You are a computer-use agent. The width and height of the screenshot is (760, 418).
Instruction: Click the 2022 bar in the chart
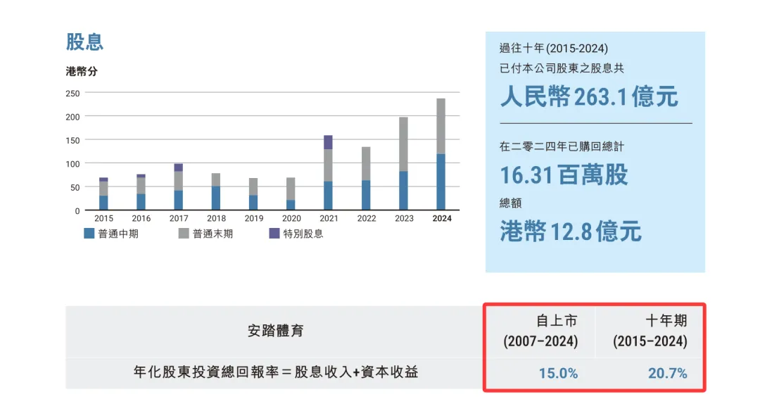(366, 179)
